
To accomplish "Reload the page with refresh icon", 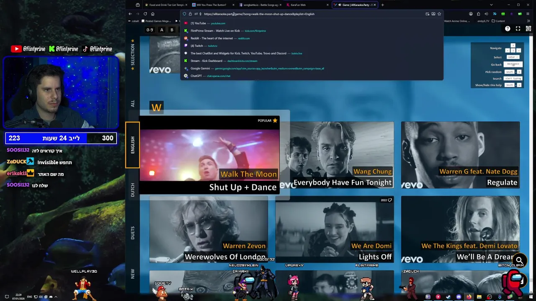I will pos(145,14).
